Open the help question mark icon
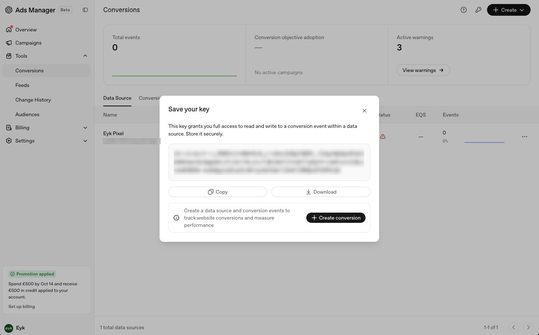 click(464, 10)
